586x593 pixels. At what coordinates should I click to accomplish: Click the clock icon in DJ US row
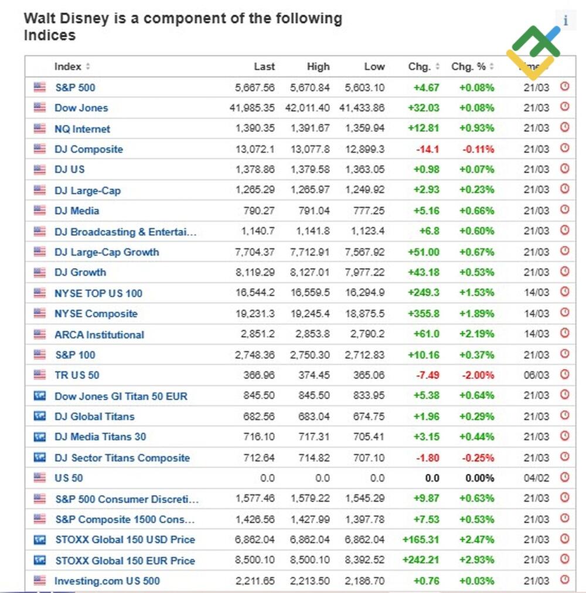[x=564, y=168]
